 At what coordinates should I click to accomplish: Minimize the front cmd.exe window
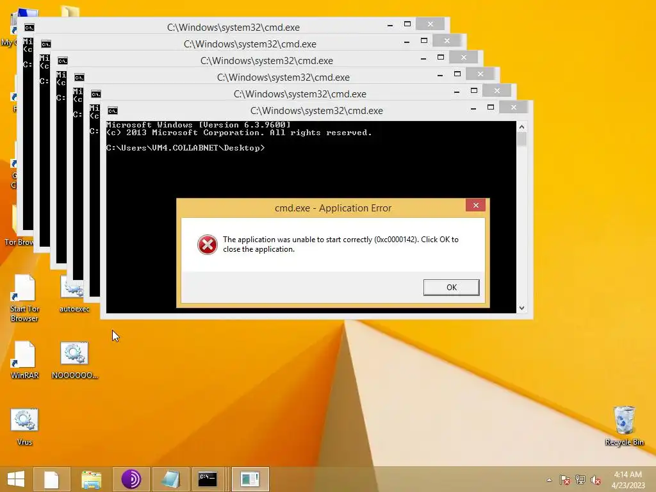(x=473, y=108)
